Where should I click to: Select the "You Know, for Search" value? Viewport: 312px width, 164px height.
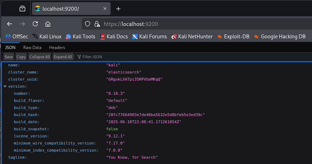click(x=132, y=158)
